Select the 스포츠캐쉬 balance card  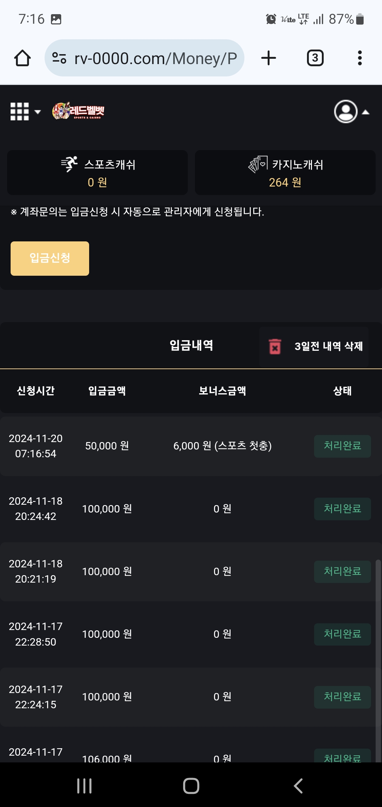pyautogui.click(x=97, y=173)
